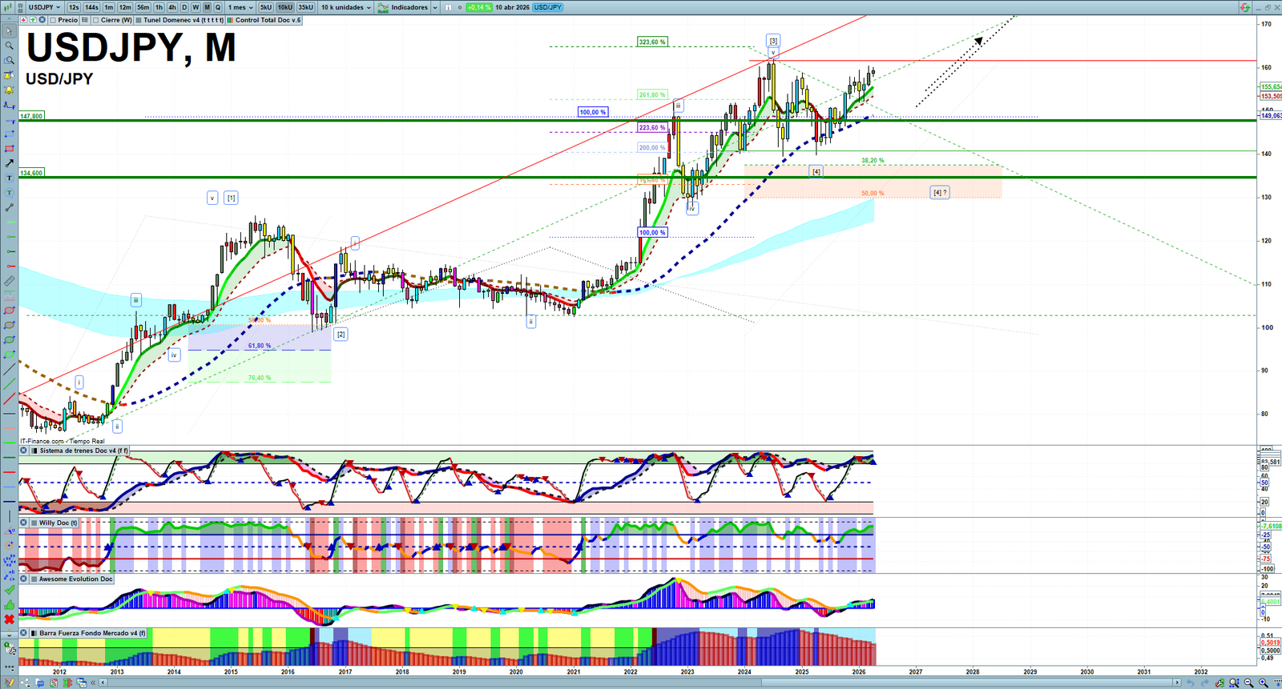Set history to 5kU units
Screen dimensions: 1282x689
click(x=266, y=7)
